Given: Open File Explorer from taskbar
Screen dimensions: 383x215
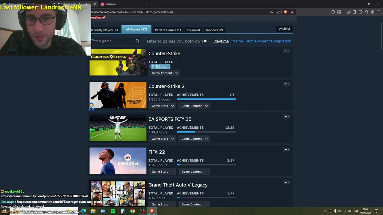Looking at the screenshot, I should 93,211.
